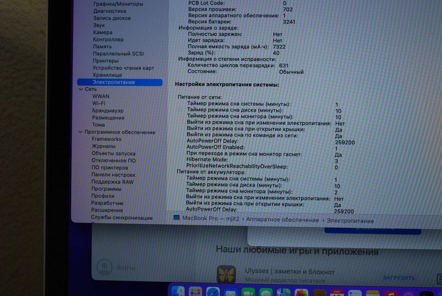Screen dimensions: 442x296
Task: Select Принтеры in the sidebar
Action: click(x=106, y=61)
